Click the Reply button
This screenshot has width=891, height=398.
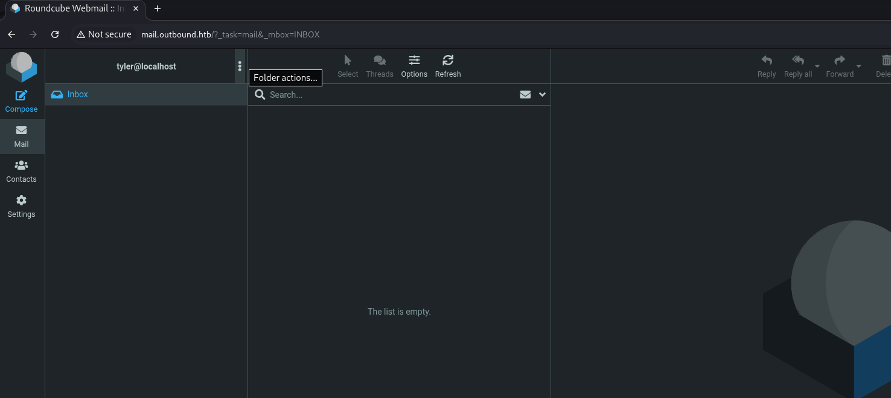click(x=767, y=66)
